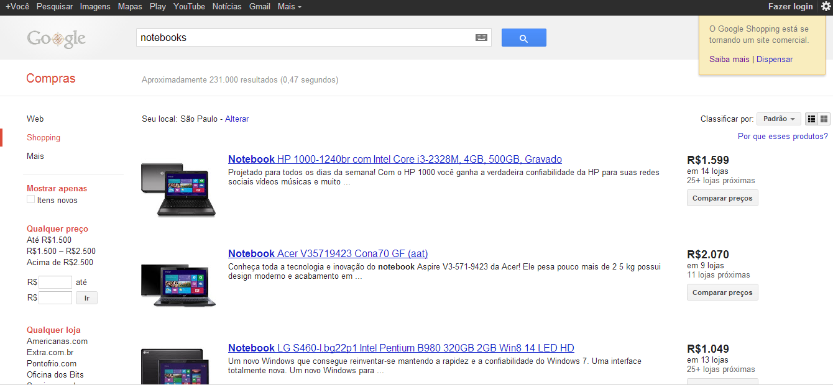Viewport: 833px width, 385px height.
Task: Open the 'Mais' menu in the top bar
Action: (286, 7)
